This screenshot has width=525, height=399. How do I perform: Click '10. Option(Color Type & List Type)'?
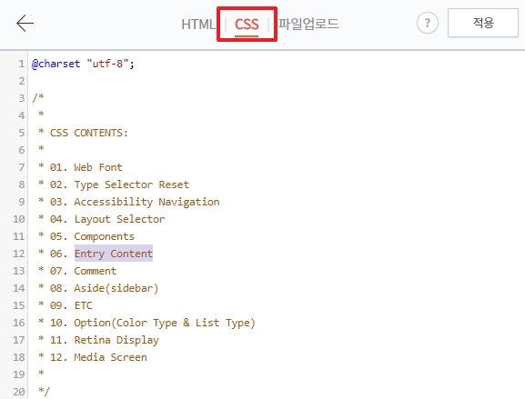153,323
